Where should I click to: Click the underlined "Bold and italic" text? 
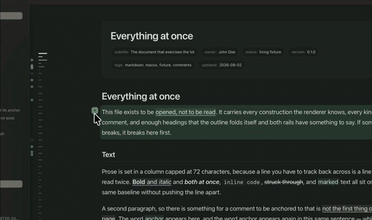click(151, 182)
